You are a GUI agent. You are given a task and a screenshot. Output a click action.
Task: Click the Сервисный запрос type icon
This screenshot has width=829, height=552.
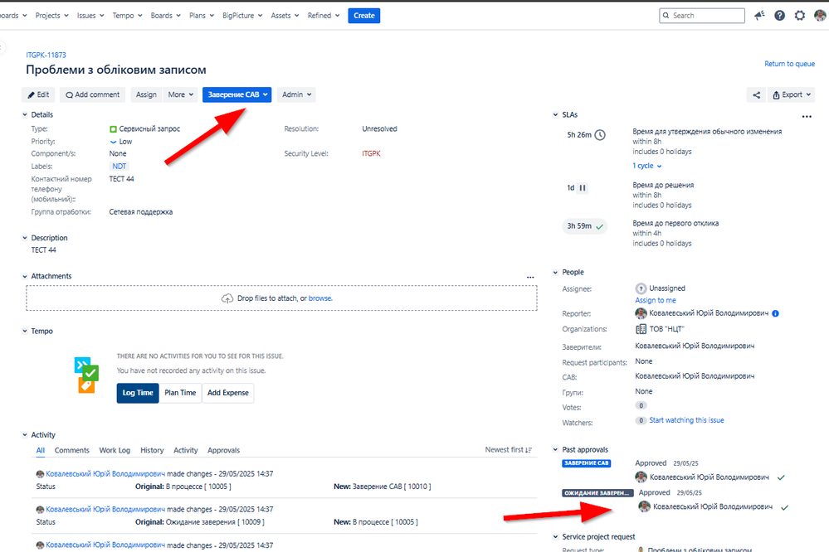(x=113, y=129)
